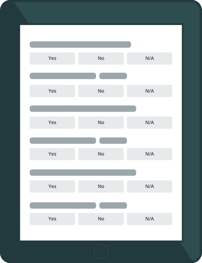Select No for the fifth question
Image resolution: width=202 pixels, height=263 pixels.
[101, 186]
